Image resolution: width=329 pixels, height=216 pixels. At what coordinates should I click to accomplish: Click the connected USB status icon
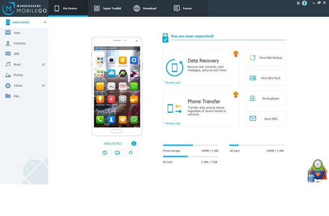165,38
